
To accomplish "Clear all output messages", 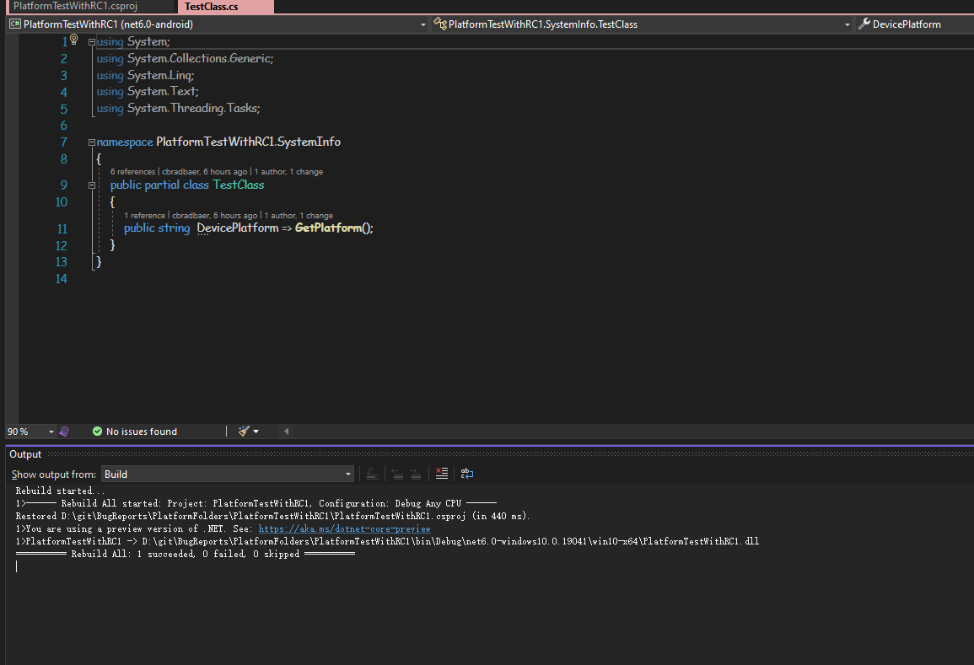I will click(441, 473).
